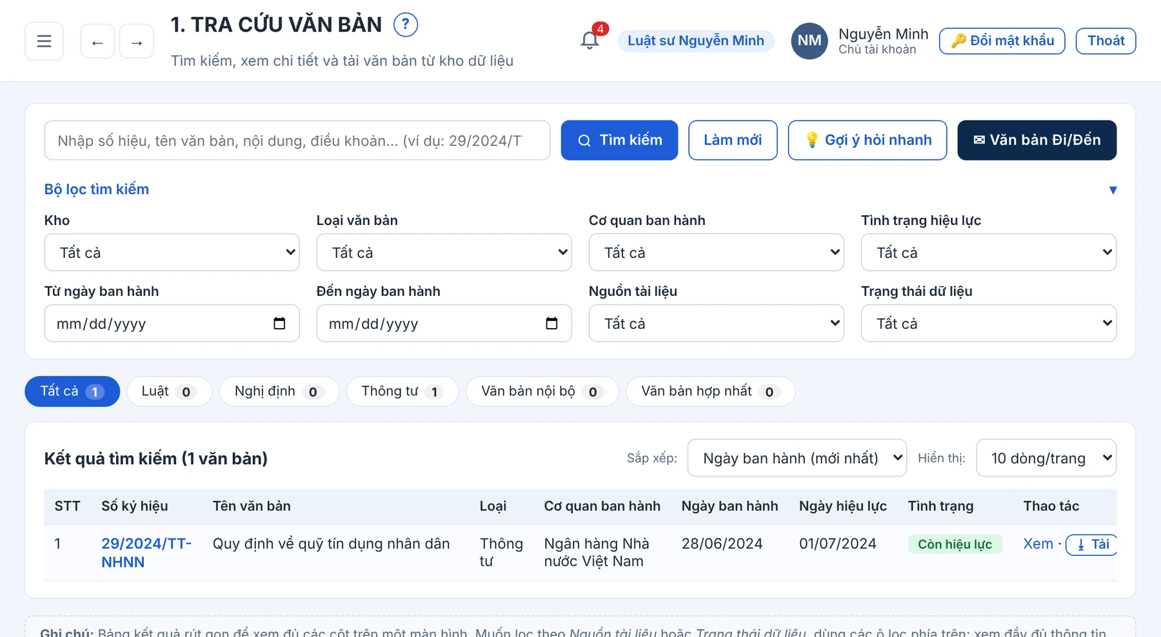Go back with the left arrow button
The height and width of the screenshot is (637, 1161).
pyautogui.click(x=97, y=42)
